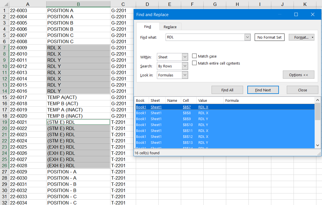Click into the Find what text field
The width and height of the screenshot is (322, 205).
(205, 37)
